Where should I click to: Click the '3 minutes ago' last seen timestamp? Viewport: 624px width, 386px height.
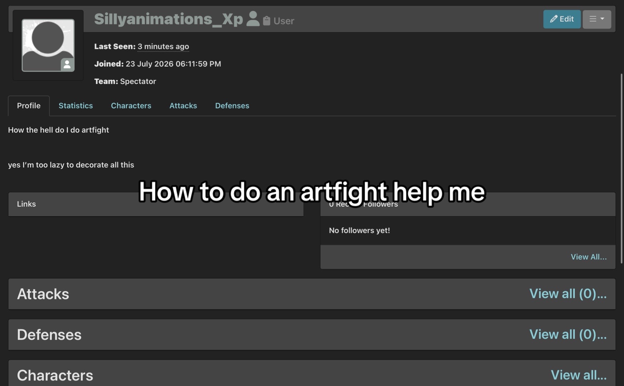click(163, 46)
